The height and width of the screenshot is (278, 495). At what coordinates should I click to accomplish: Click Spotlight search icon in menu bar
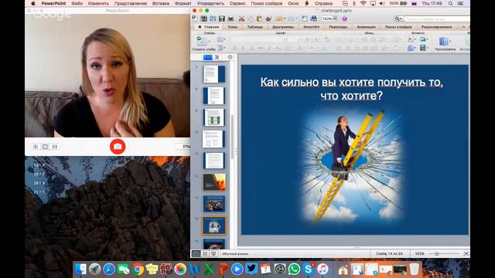click(450, 3)
